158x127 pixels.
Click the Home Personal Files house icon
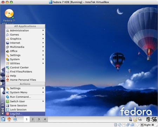(x=8, y=80)
